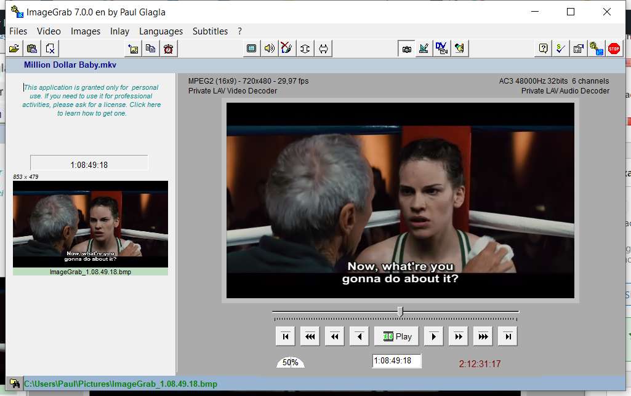
Task: Click the vertical fit arrows icon
Action: tap(305, 49)
